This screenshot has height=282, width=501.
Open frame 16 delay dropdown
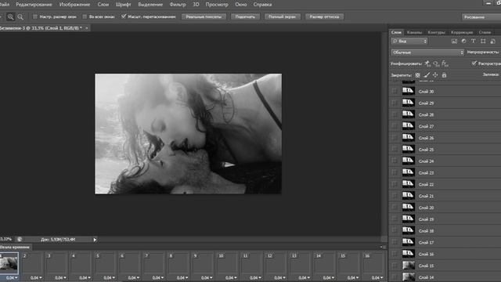[x=377, y=277]
